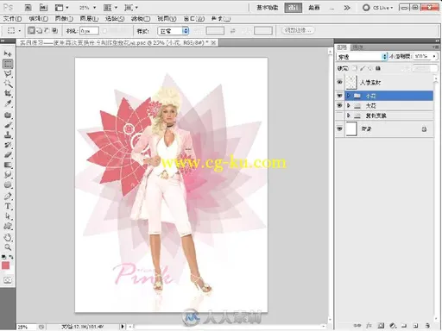Open the marquee style dropdown
This screenshot has height=331, width=442.
tap(173, 31)
